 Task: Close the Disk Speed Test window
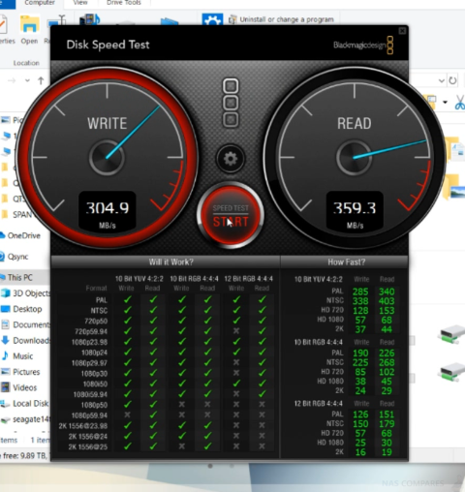[402, 31]
